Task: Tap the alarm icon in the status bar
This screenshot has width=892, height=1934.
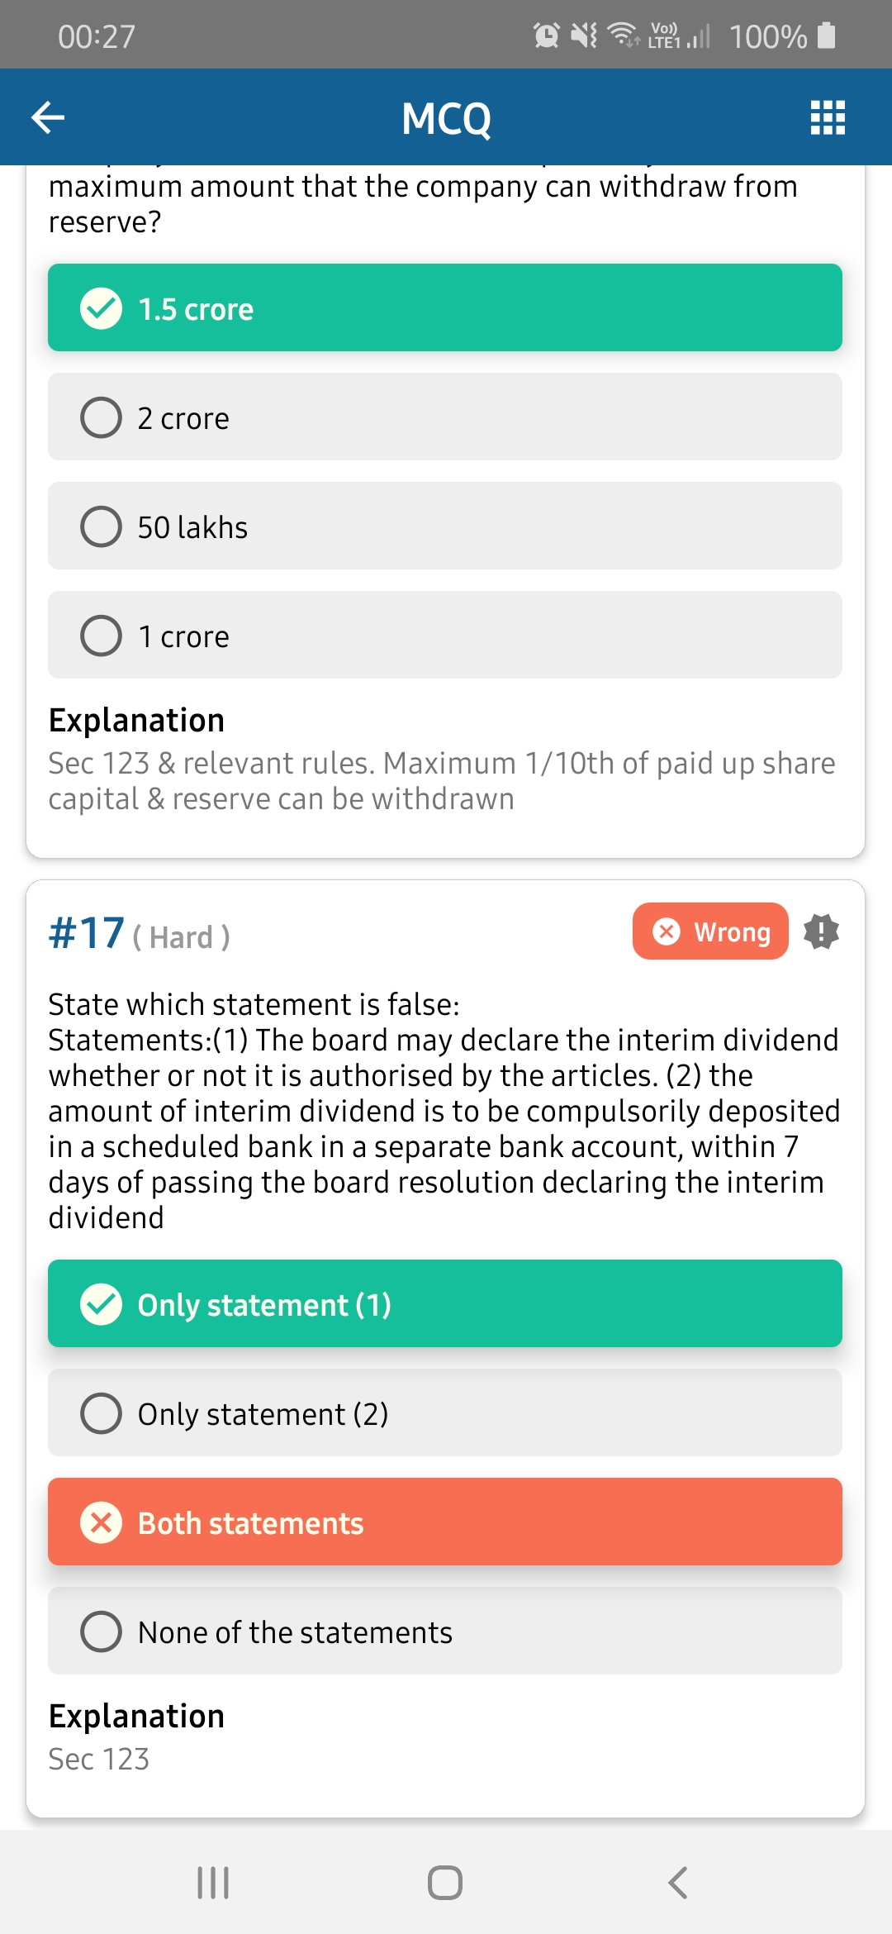Action: [546, 36]
